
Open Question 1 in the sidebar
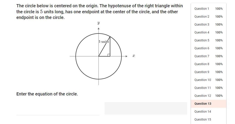point(209,9)
